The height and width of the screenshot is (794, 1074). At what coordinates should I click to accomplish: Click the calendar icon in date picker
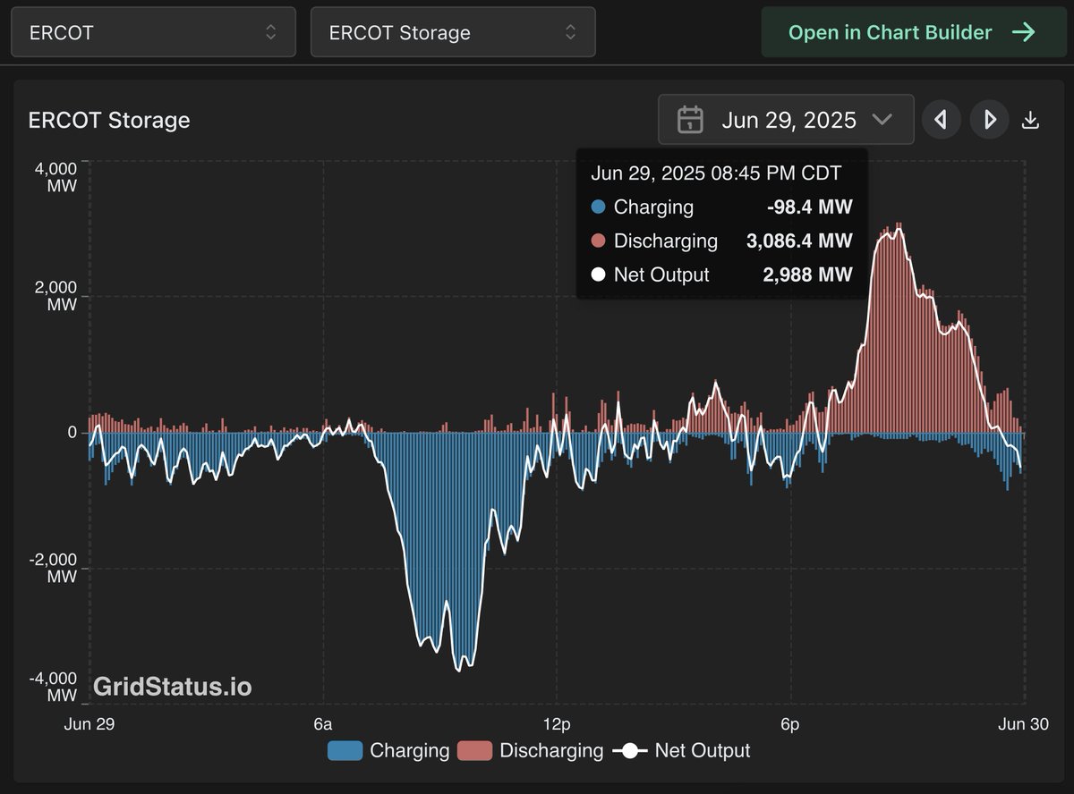(689, 120)
